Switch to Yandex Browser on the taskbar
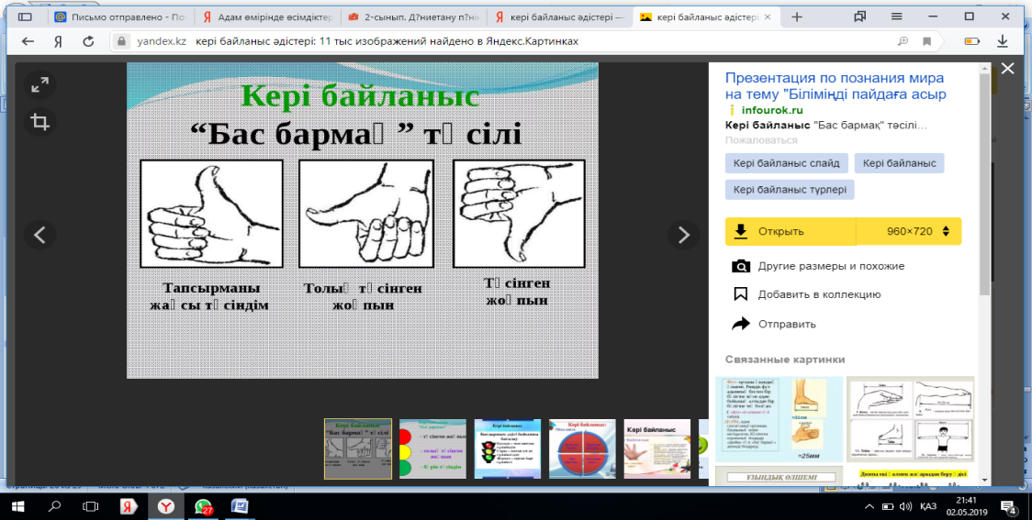 [x=166, y=506]
